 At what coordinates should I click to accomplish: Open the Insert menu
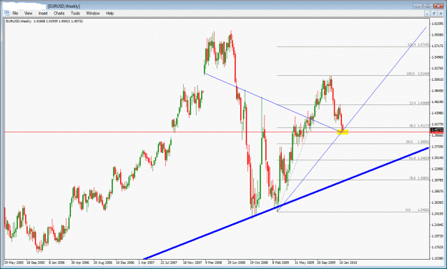(43, 13)
